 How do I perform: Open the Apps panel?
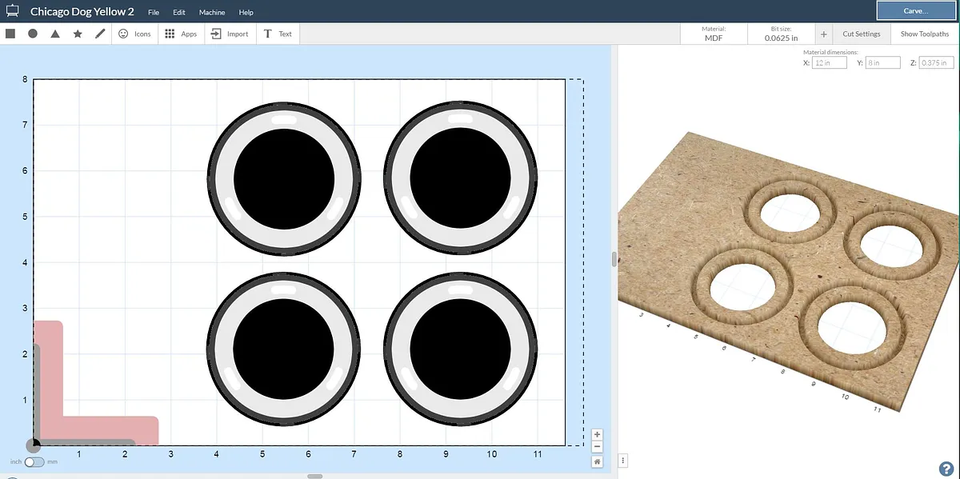pos(181,34)
